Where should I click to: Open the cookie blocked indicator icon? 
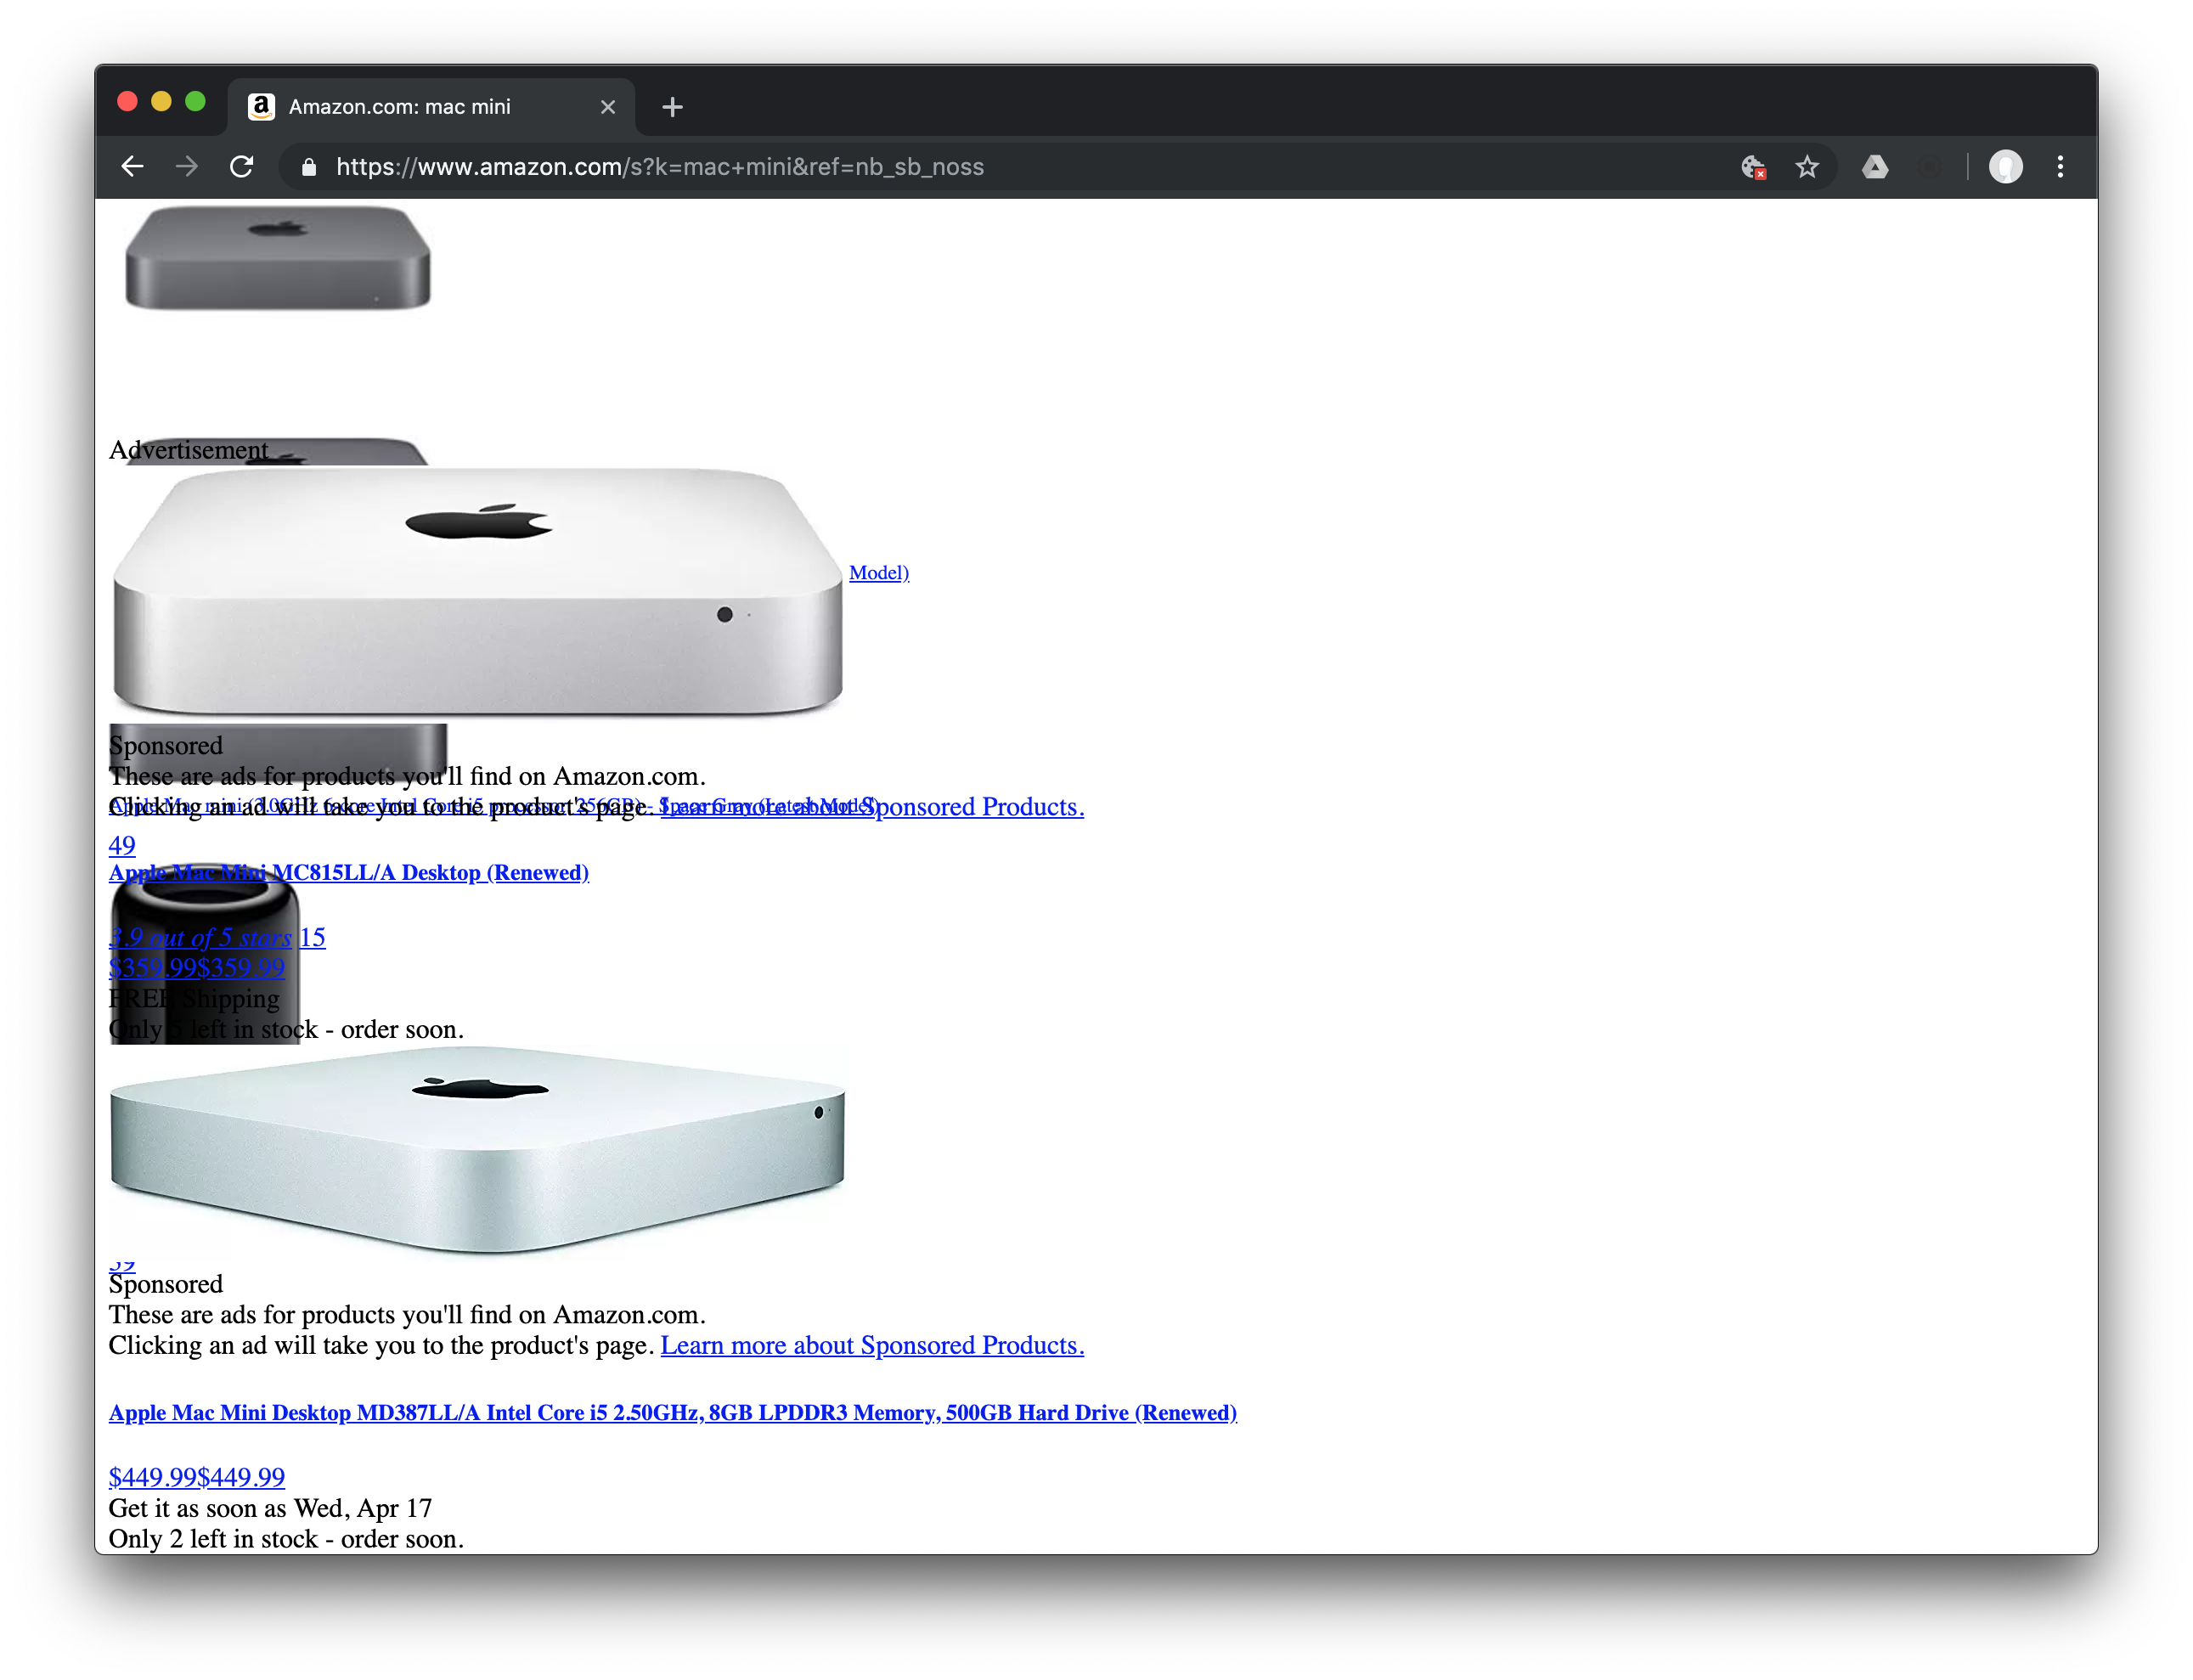click(1753, 167)
